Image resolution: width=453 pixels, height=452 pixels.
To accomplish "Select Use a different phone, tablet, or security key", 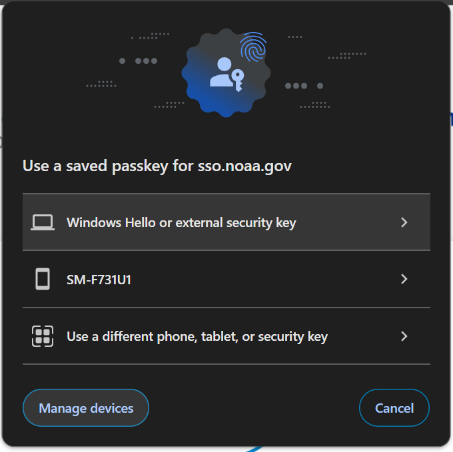I will tap(226, 336).
